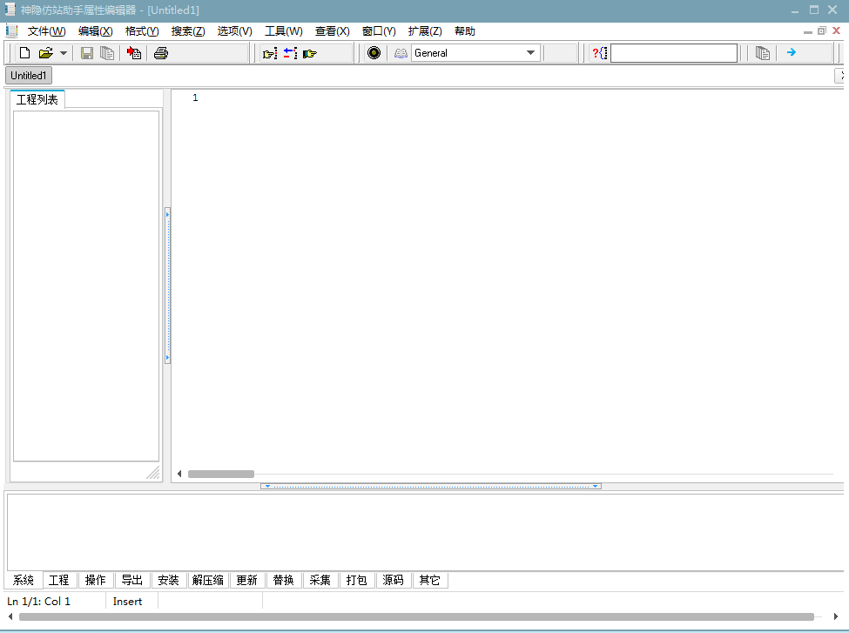Click the plain pointing hand icon
This screenshot has width=849, height=633.
point(310,53)
